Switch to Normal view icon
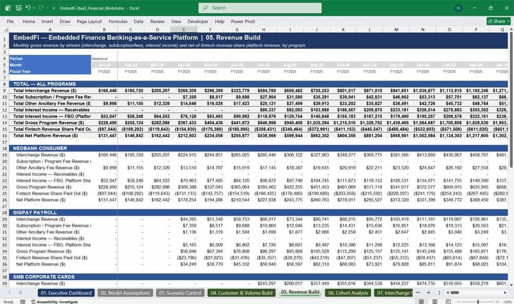514x304 pixels. pos(421,302)
